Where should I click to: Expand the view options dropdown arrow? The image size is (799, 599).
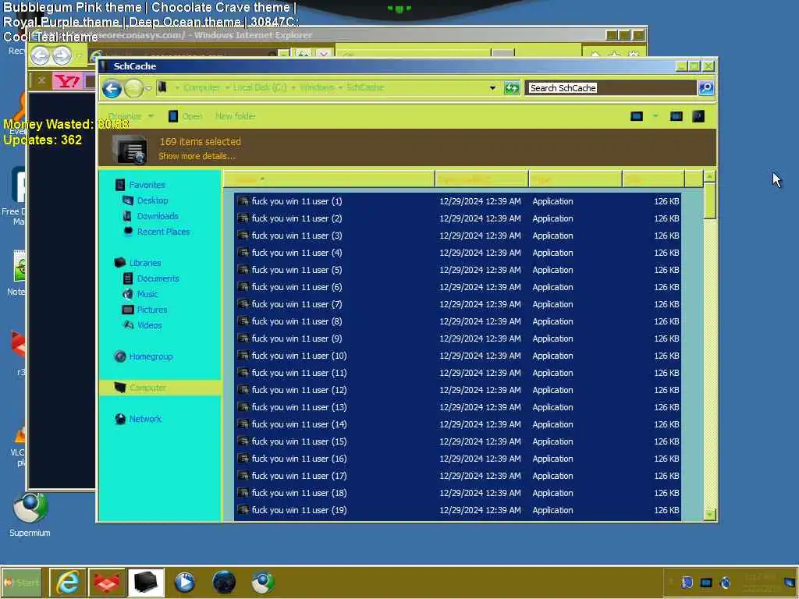pos(655,116)
